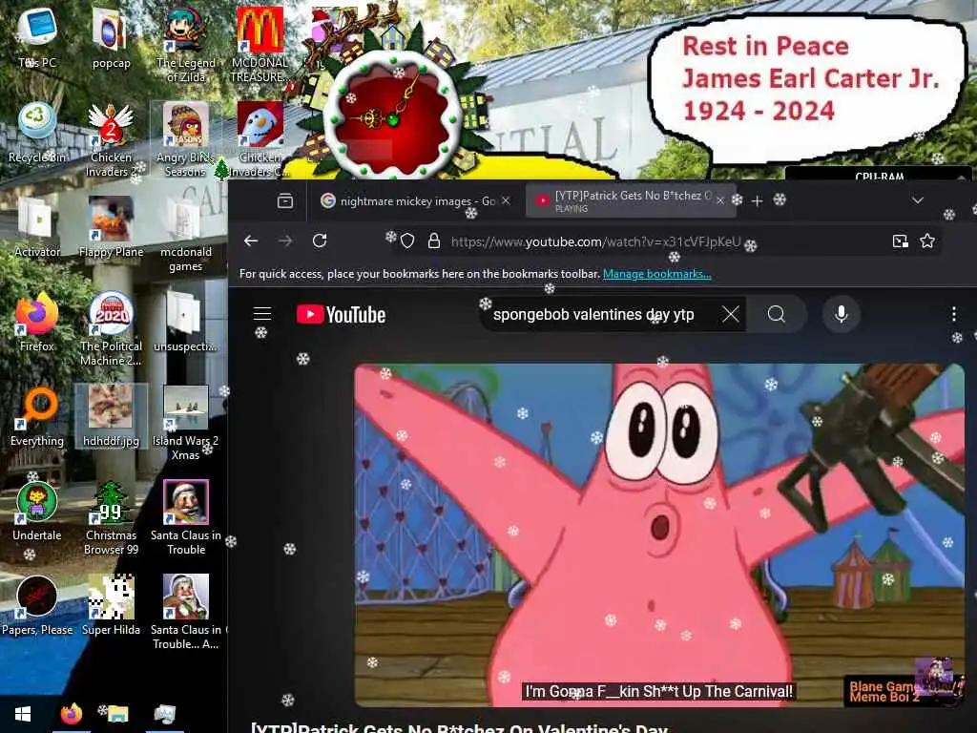Open File Explorer from taskbar
Viewport: 977px width, 733px height.
click(117, 714)
